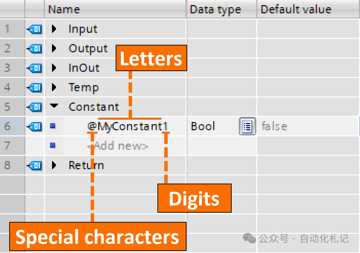Select the Return section label
Screen dimensions: 360x253
[x=86, y=165]
